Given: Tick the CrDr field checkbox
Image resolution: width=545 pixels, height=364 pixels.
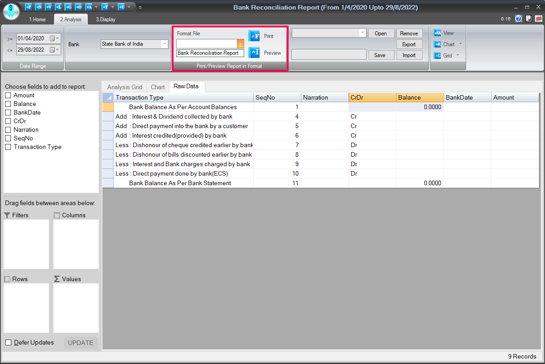Looking at the screenshot, I should [8, 121].
